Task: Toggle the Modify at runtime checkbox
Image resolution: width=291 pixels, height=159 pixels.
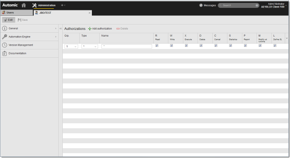Action: point(260,46)
